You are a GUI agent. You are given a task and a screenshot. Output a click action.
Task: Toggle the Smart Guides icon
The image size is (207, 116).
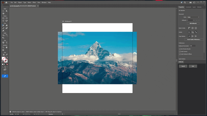point(196,32)
